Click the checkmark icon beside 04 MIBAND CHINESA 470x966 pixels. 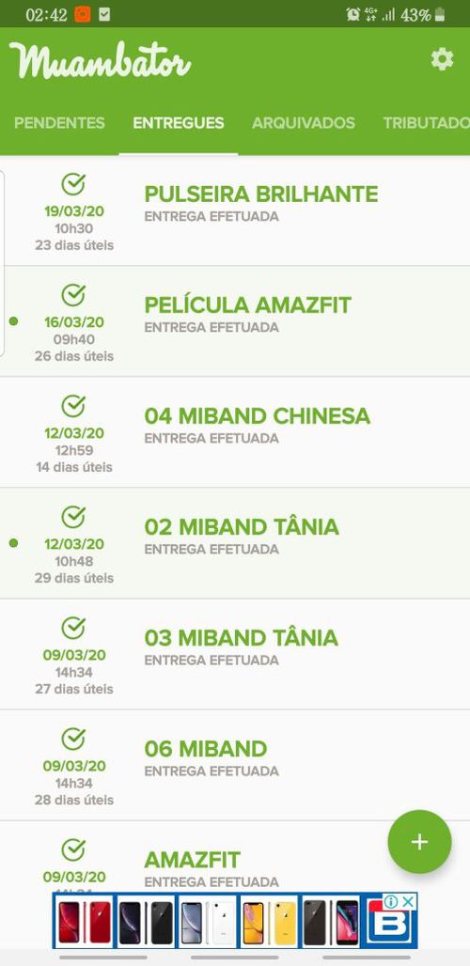pyautogui.click(x=73, y=406)
